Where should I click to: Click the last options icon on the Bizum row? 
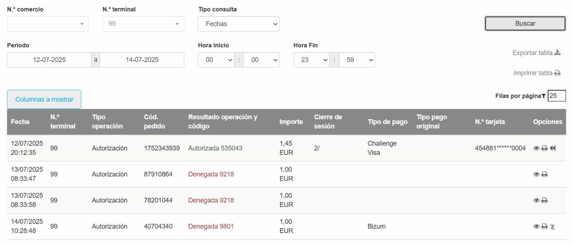[x=553, y=227]
